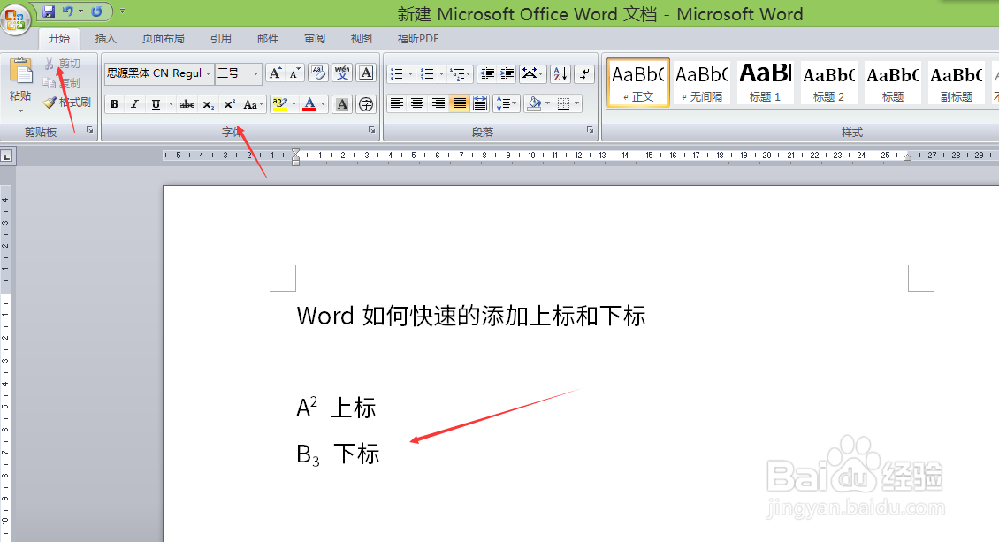Switch to the 插入 tab
Viewport: 999px width, 542px height.
tap(106, 39)
